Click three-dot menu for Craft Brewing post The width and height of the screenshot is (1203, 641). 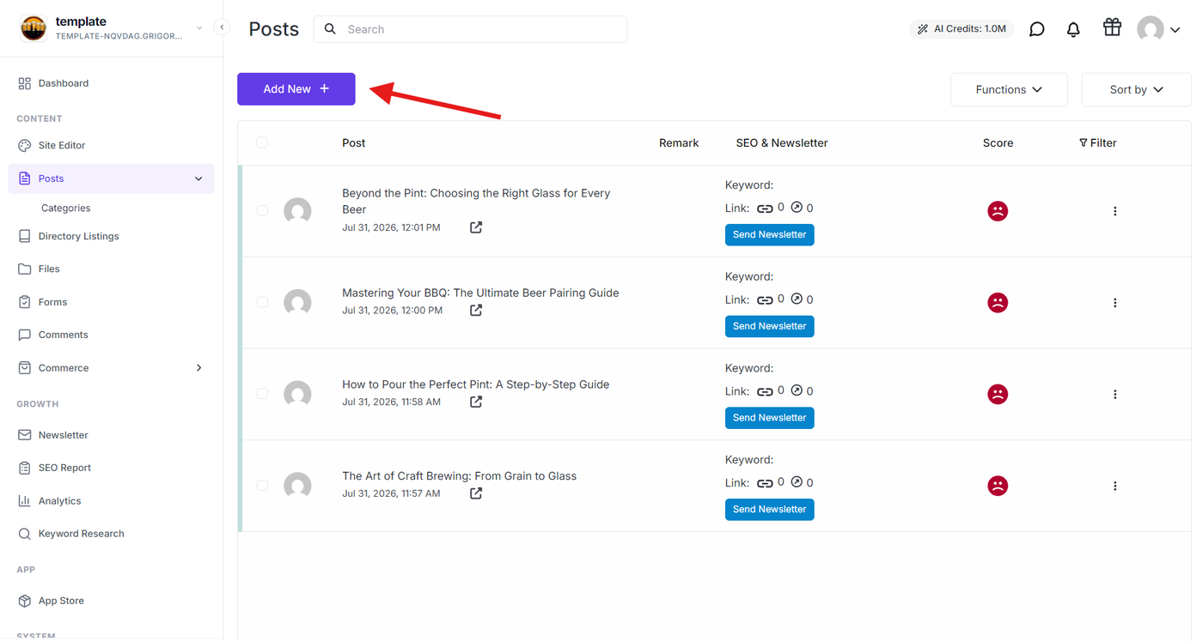pos(1115,486)
